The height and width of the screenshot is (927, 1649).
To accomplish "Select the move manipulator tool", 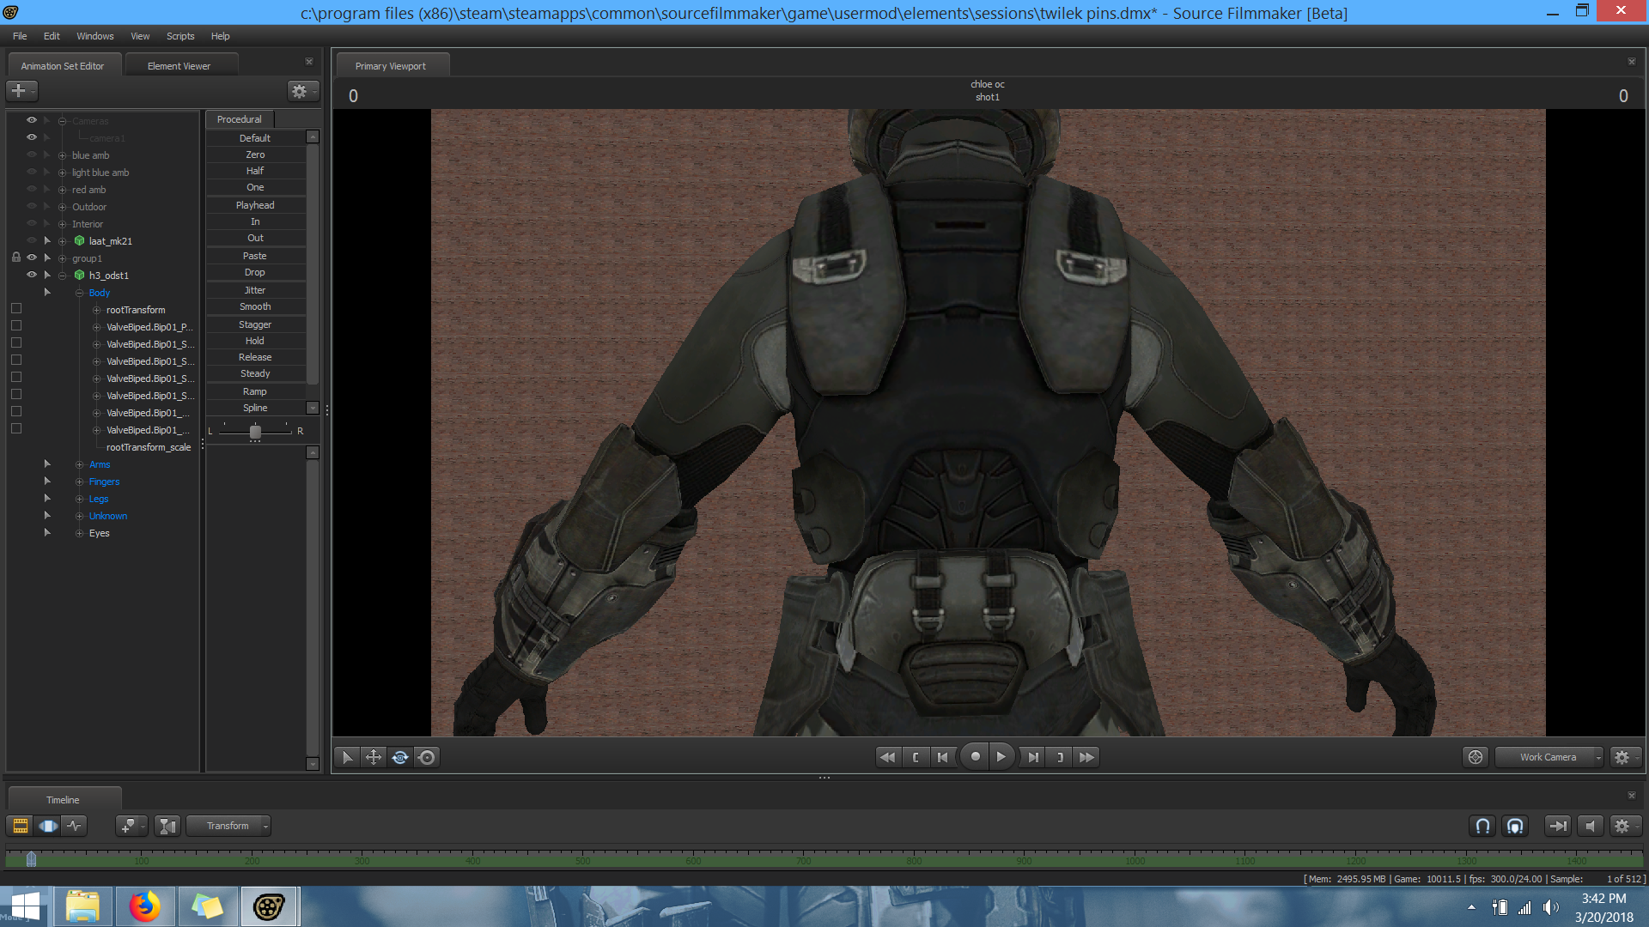I will point(374,757).
